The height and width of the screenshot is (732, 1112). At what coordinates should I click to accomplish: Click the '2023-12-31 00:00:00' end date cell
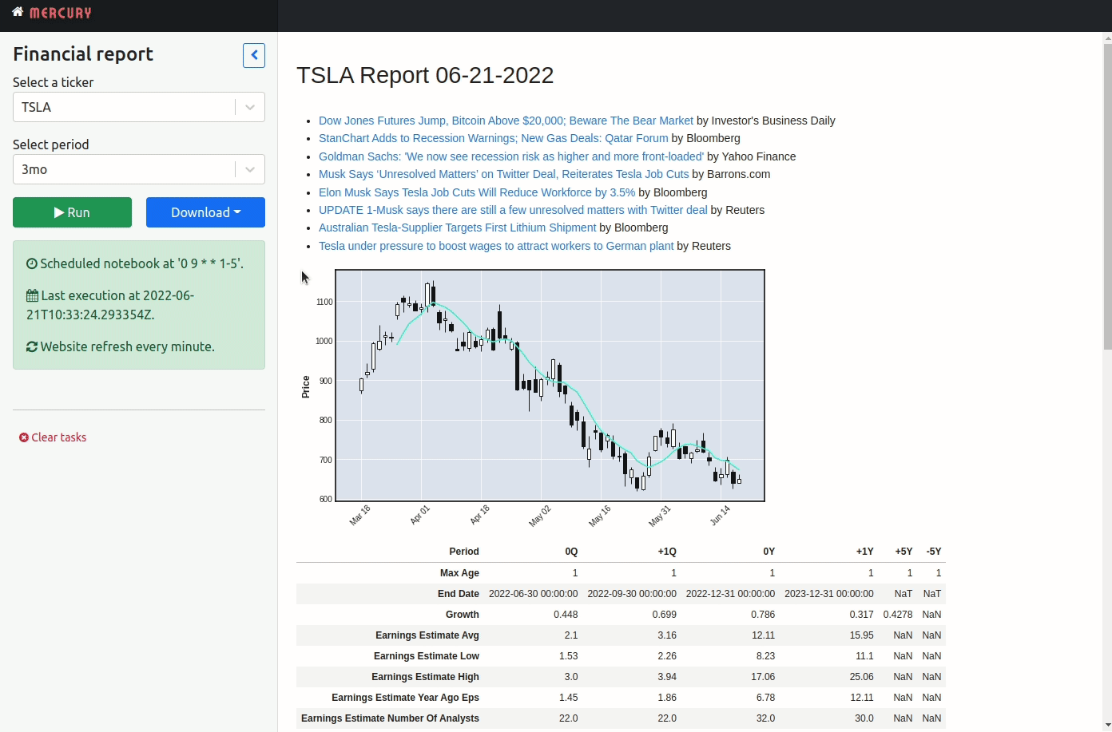coord(829,594)
